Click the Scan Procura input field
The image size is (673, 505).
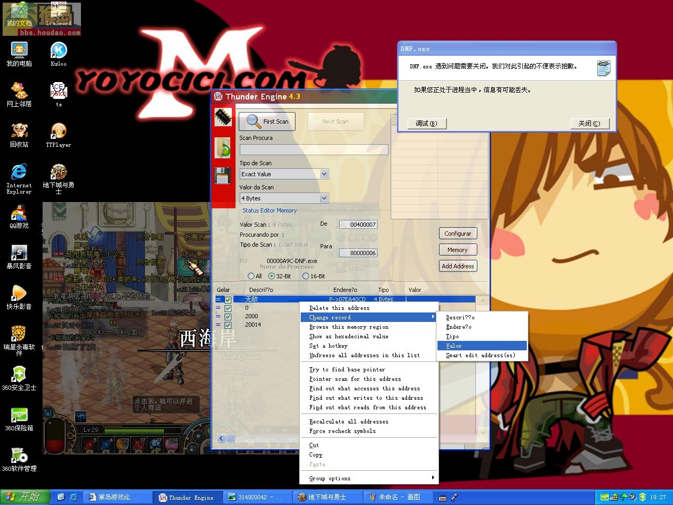pyautogui.click(x=314, y=150)
